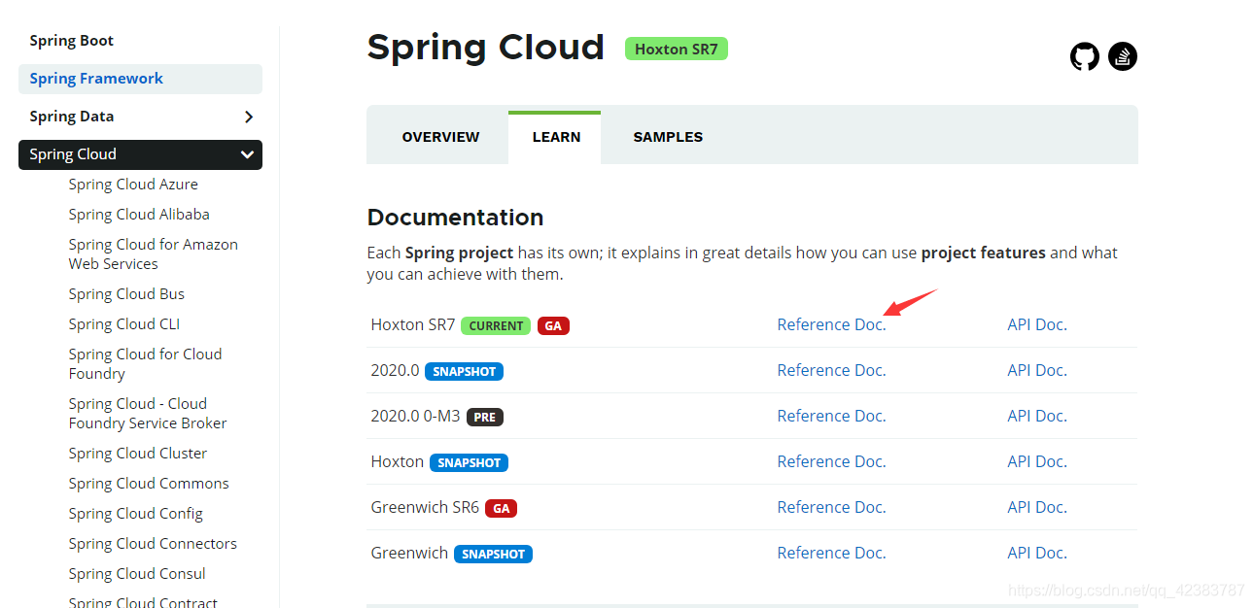Open Spring Boot in sidebar
The image size is (1254, 608).
click(72, 41)
